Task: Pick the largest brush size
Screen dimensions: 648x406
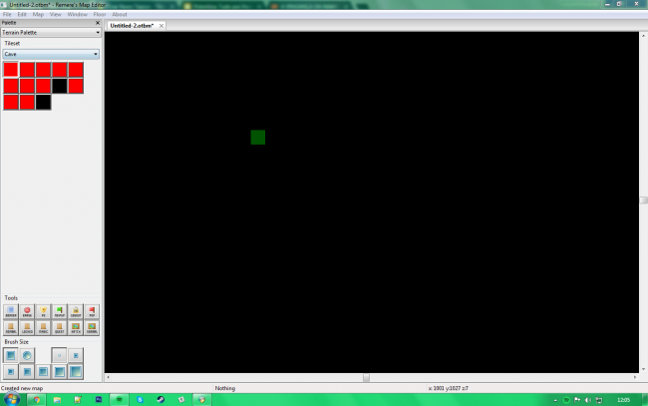Action: [x=75, y=372]
